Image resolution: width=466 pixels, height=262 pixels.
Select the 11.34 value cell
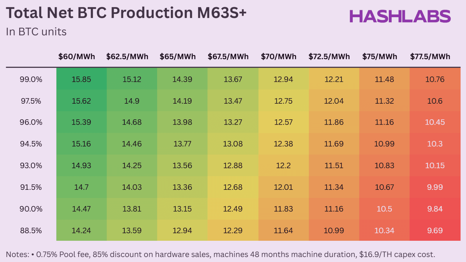(334, 187)
